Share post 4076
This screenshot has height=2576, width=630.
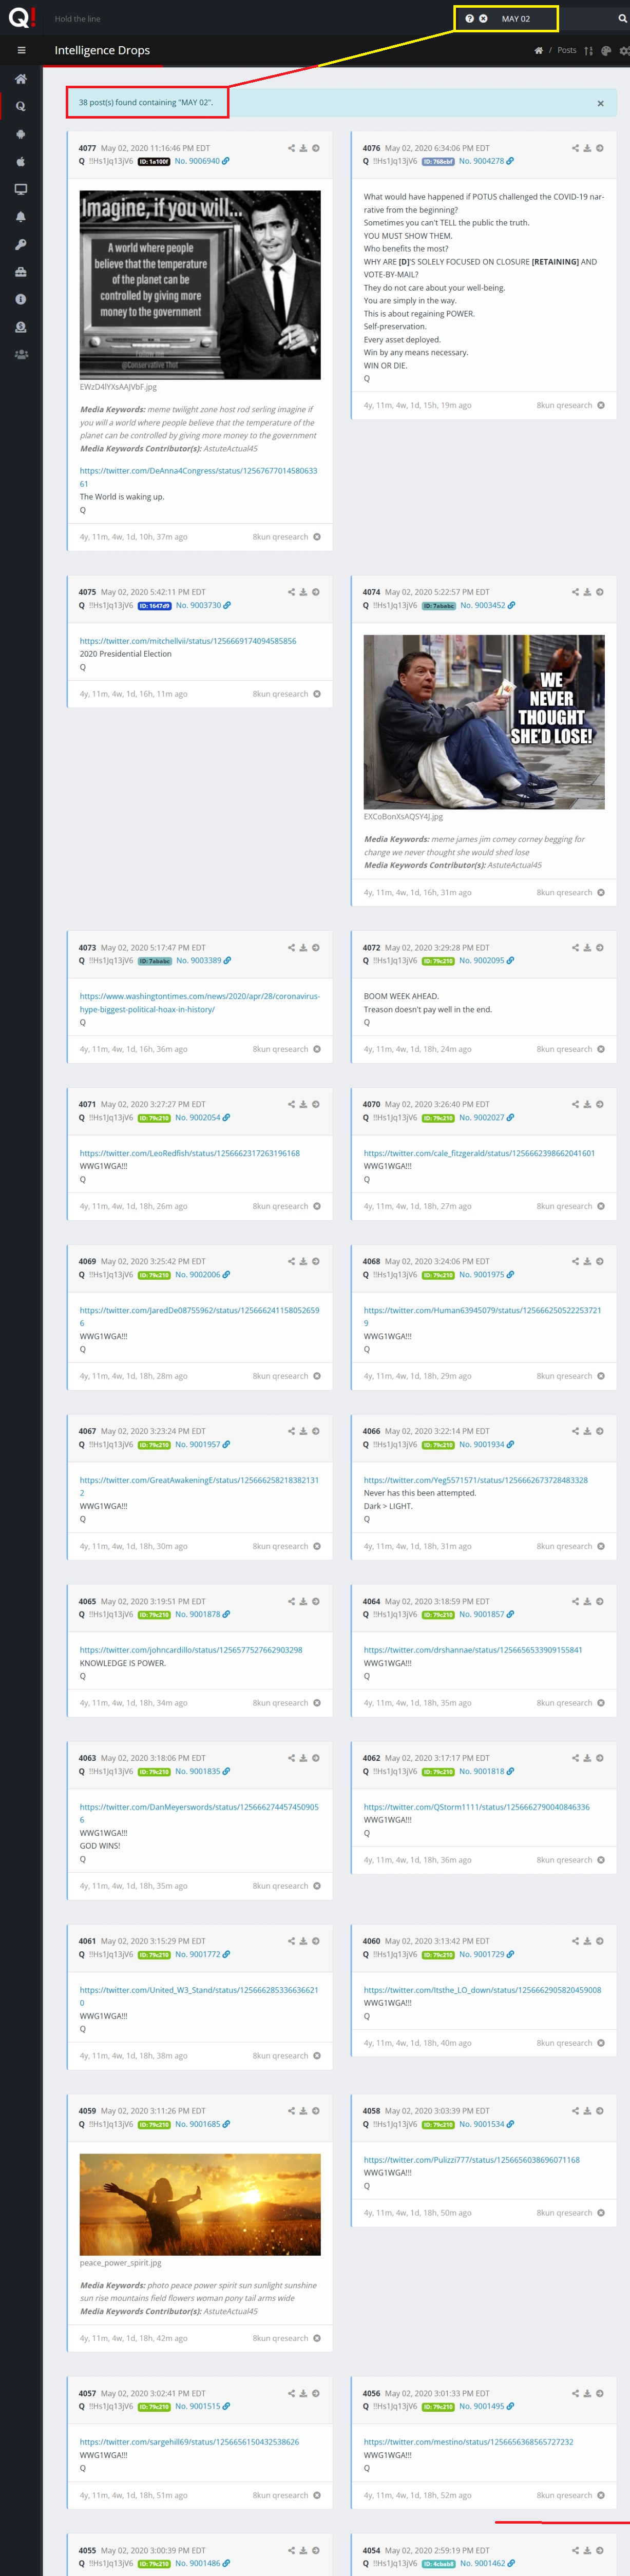(575, 148)
